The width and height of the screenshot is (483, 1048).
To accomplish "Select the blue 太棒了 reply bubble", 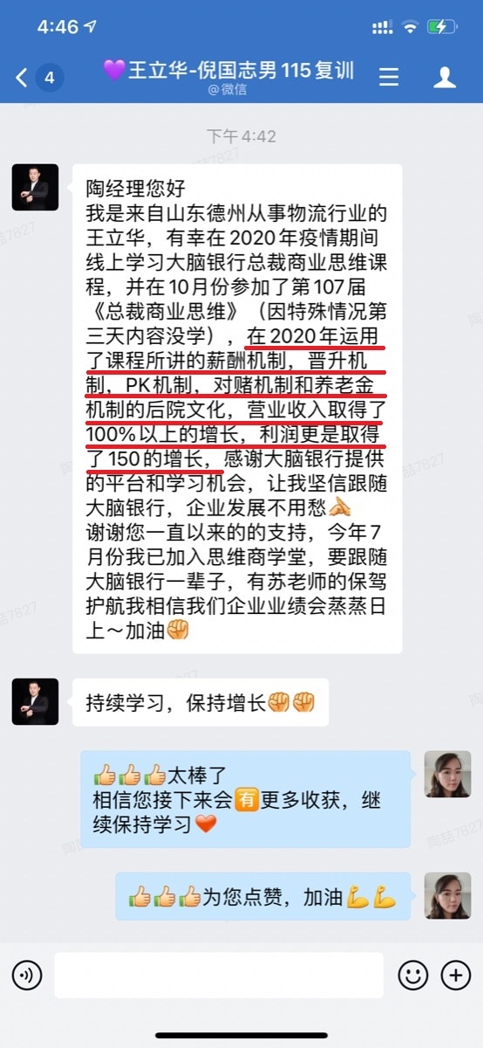I will [x=246, y=799].
